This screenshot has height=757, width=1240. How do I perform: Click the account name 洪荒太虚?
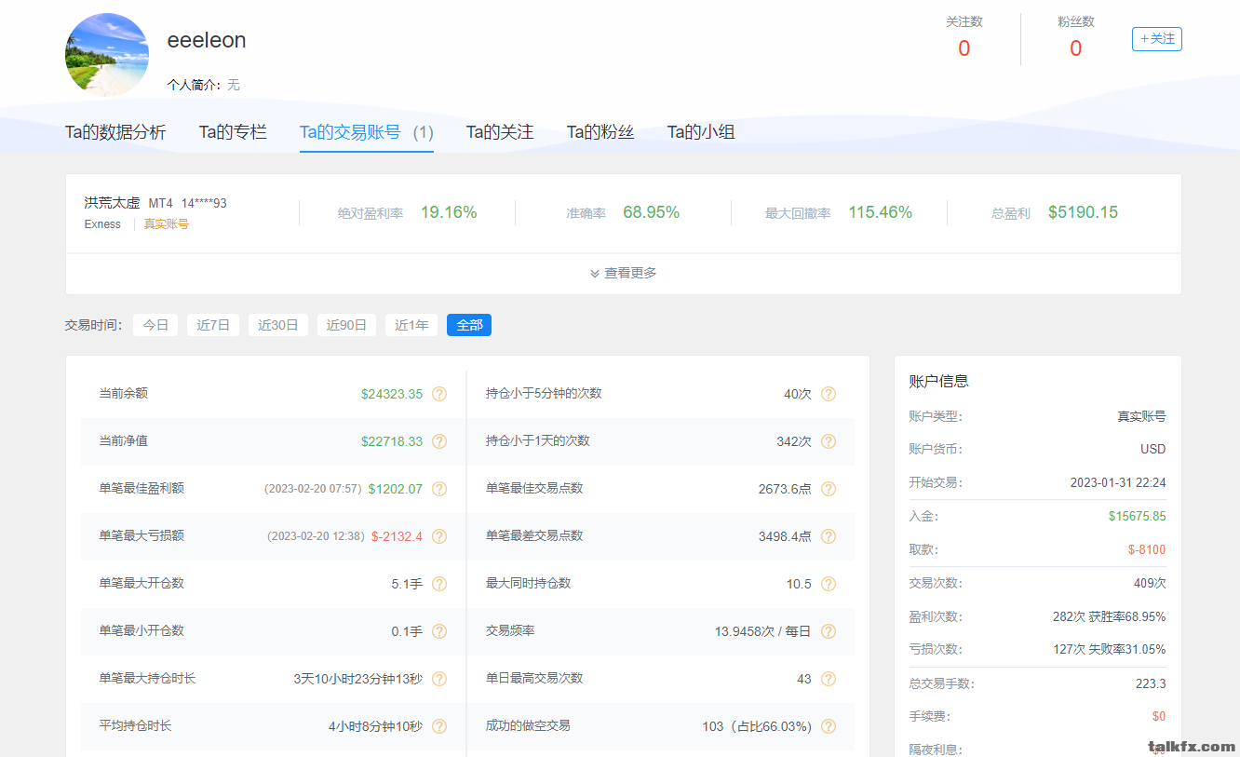coord(112,203)
